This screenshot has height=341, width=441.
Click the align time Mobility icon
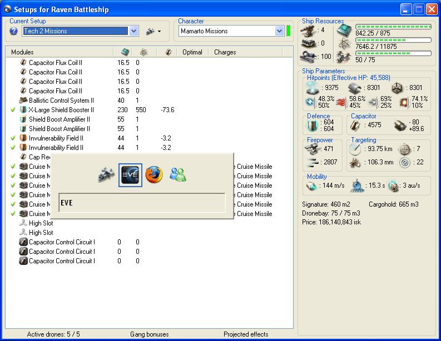[357, 186]
